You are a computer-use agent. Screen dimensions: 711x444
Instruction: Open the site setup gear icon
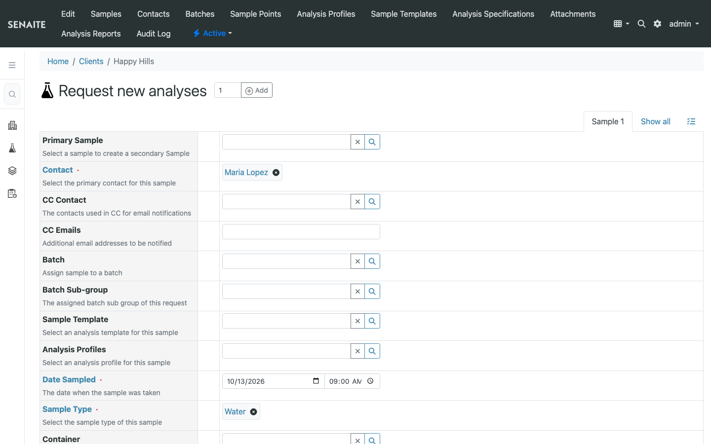pos(657,24)
